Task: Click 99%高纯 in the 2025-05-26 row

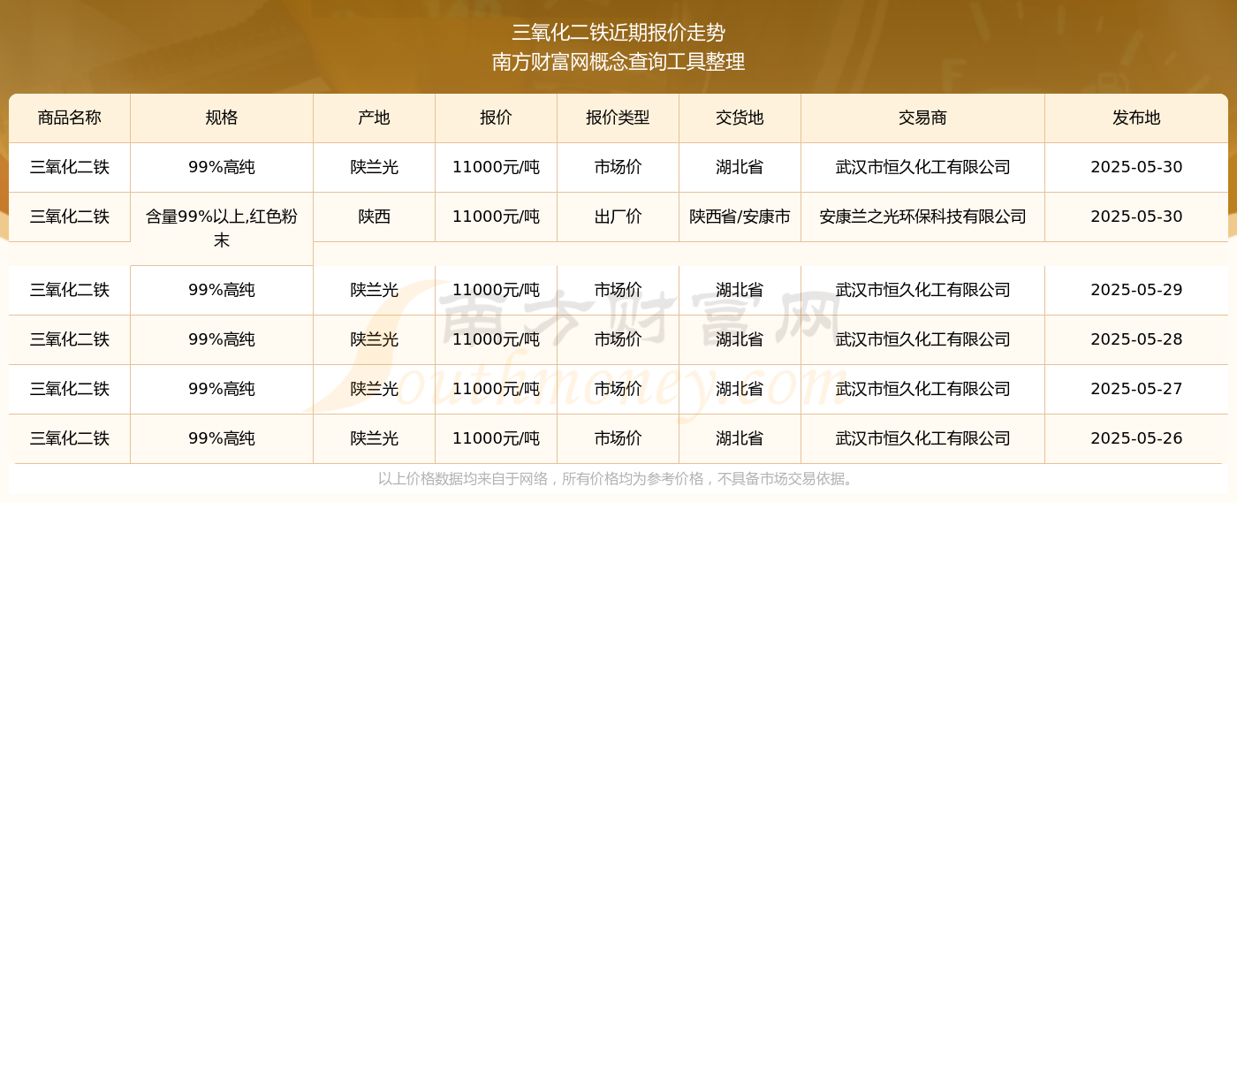Action: click(x=222, y=438)
